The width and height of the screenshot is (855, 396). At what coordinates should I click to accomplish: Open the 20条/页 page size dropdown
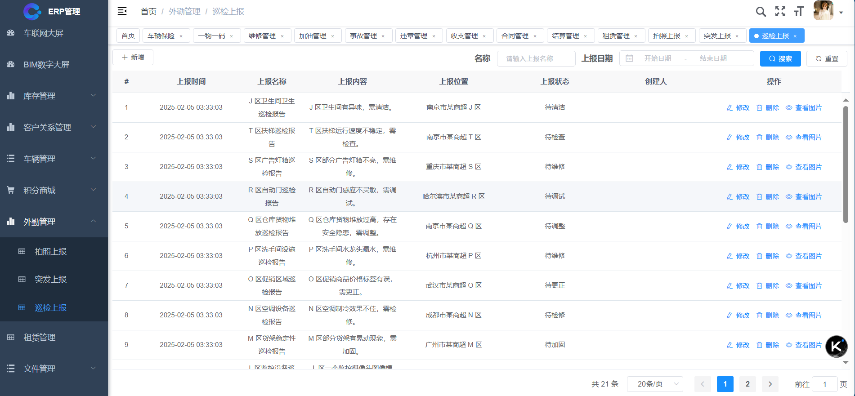coord(655,384)
